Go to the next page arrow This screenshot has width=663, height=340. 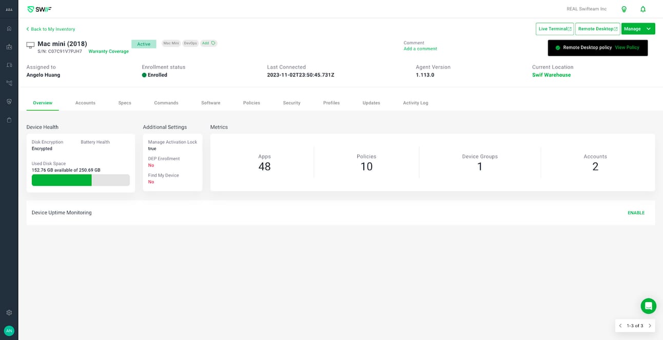click(x=650, y=326)
